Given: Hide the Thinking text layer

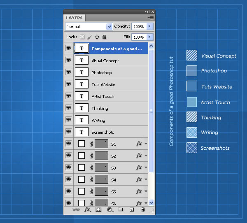Looking at the screenshot, I should click(68, 108).
